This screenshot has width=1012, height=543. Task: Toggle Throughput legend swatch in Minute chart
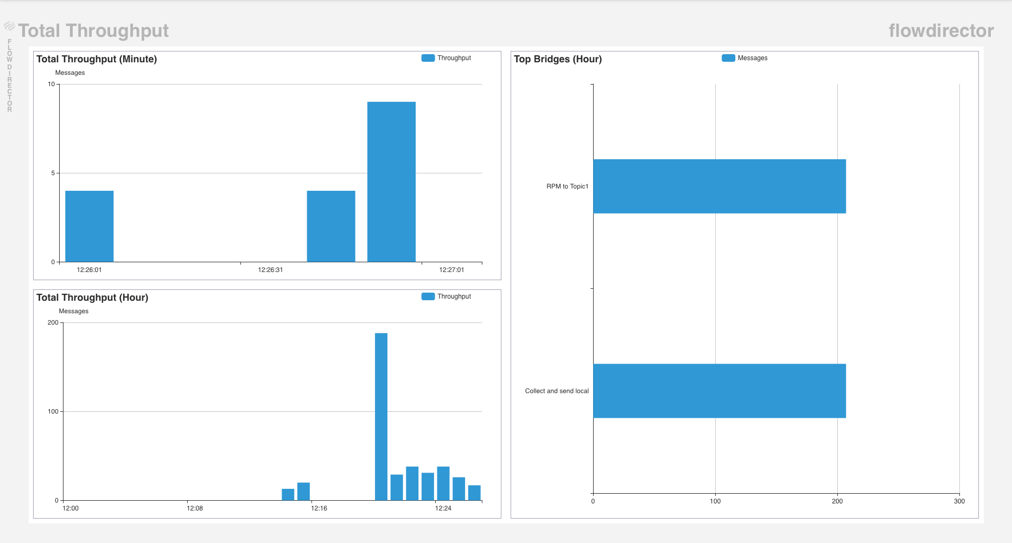(428, 58)
